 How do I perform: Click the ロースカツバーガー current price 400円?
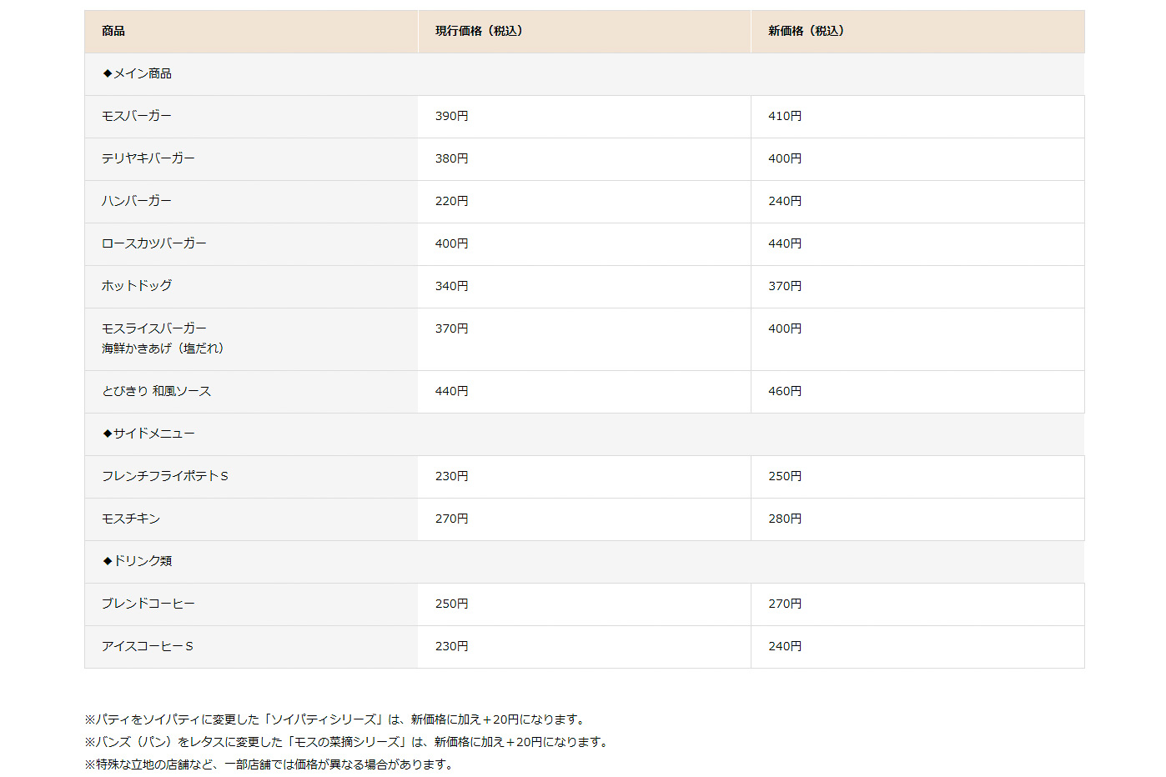[x=451, y=243]
